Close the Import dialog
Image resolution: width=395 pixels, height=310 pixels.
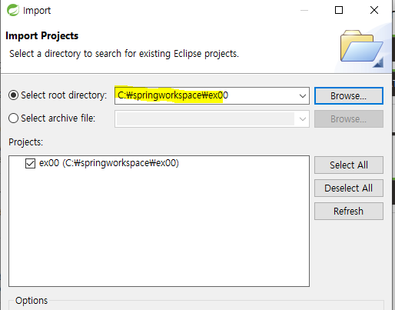click(374, 10)
